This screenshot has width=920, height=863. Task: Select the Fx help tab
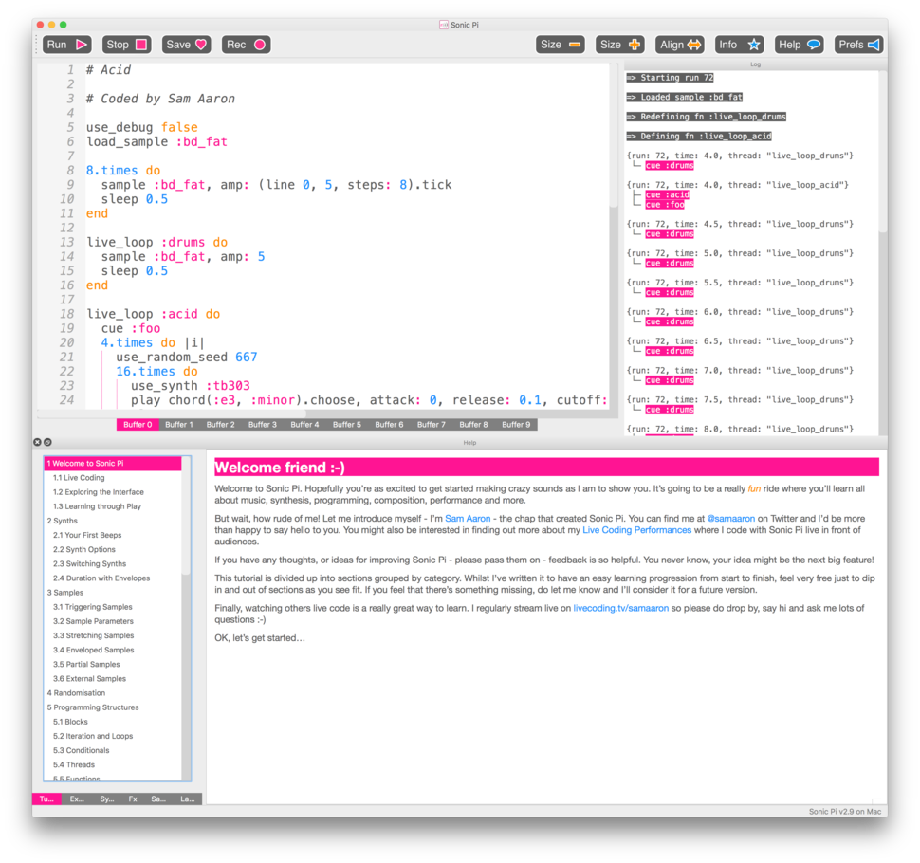click(133, 799)
